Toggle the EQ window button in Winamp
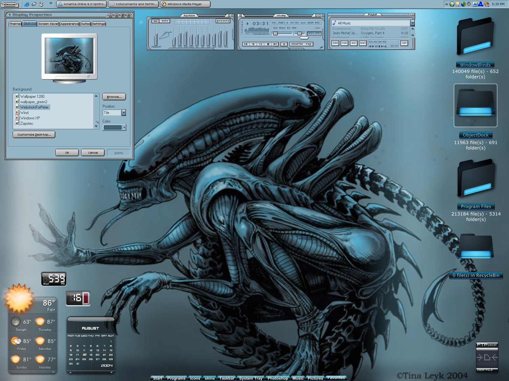 click(x=311, y=33)
